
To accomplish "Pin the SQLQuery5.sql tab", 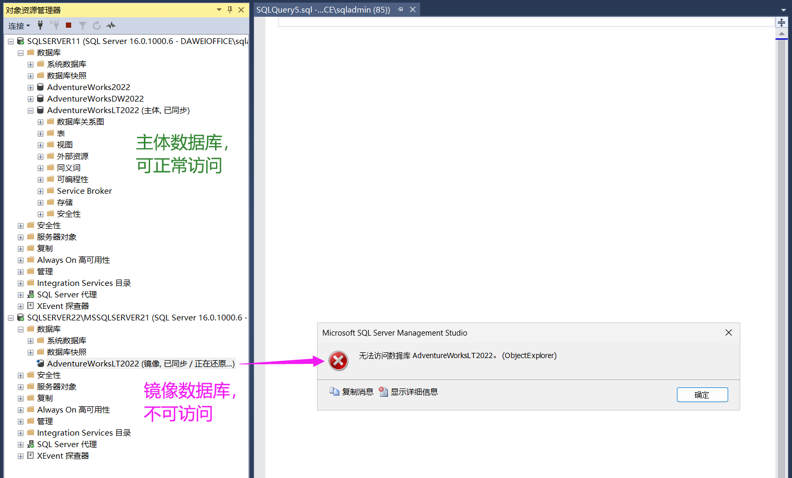I will pos(401,9).
